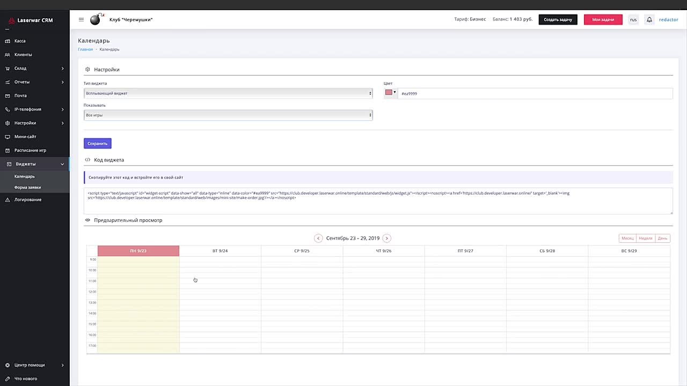Screen dimensions: 687x386
Task: Click the Клуб "Черемушки" club name
Action: click(x=131, y=19)
